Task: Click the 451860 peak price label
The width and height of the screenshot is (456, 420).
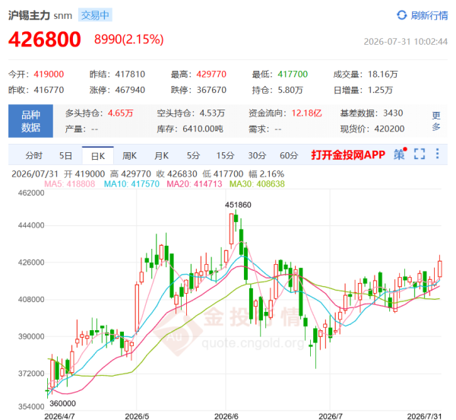Action: 238,205
